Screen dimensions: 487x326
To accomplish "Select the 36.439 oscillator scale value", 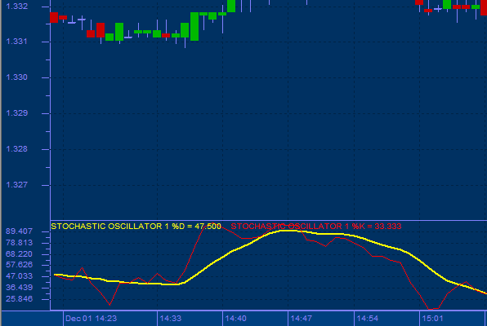I will (19, 288).
